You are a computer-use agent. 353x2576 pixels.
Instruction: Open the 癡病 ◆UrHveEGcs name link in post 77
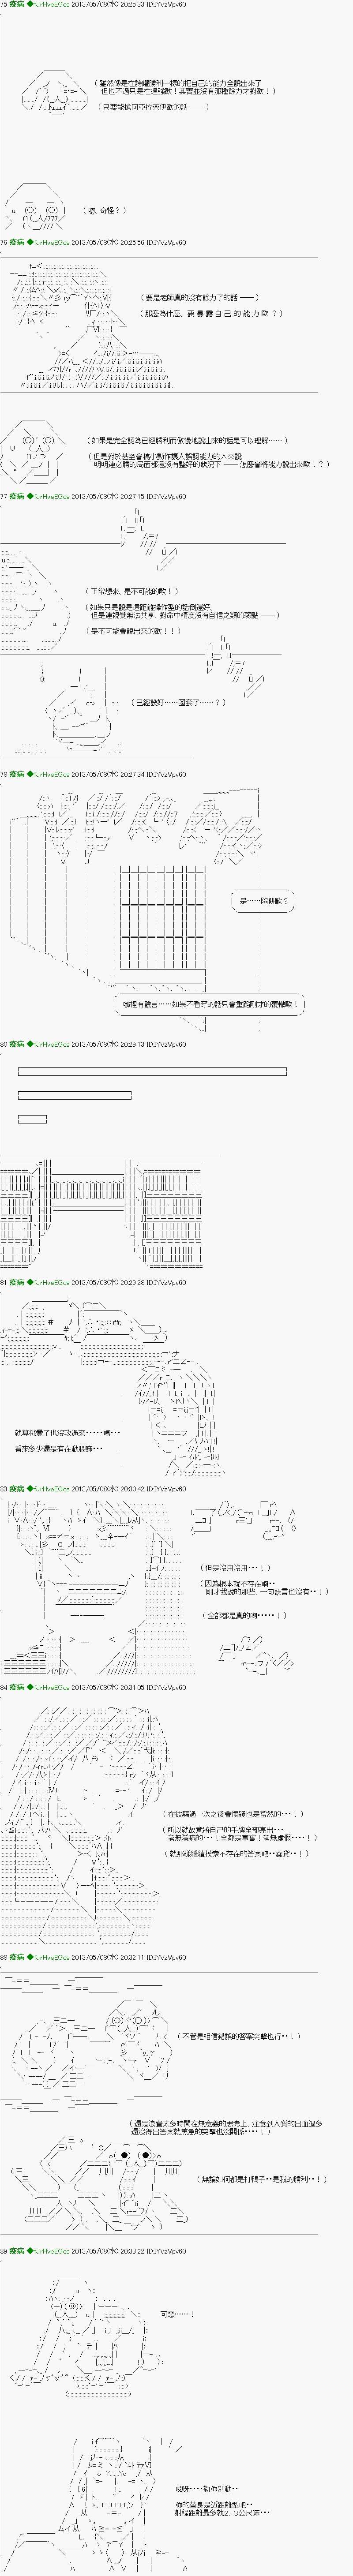tap(39, 496)
